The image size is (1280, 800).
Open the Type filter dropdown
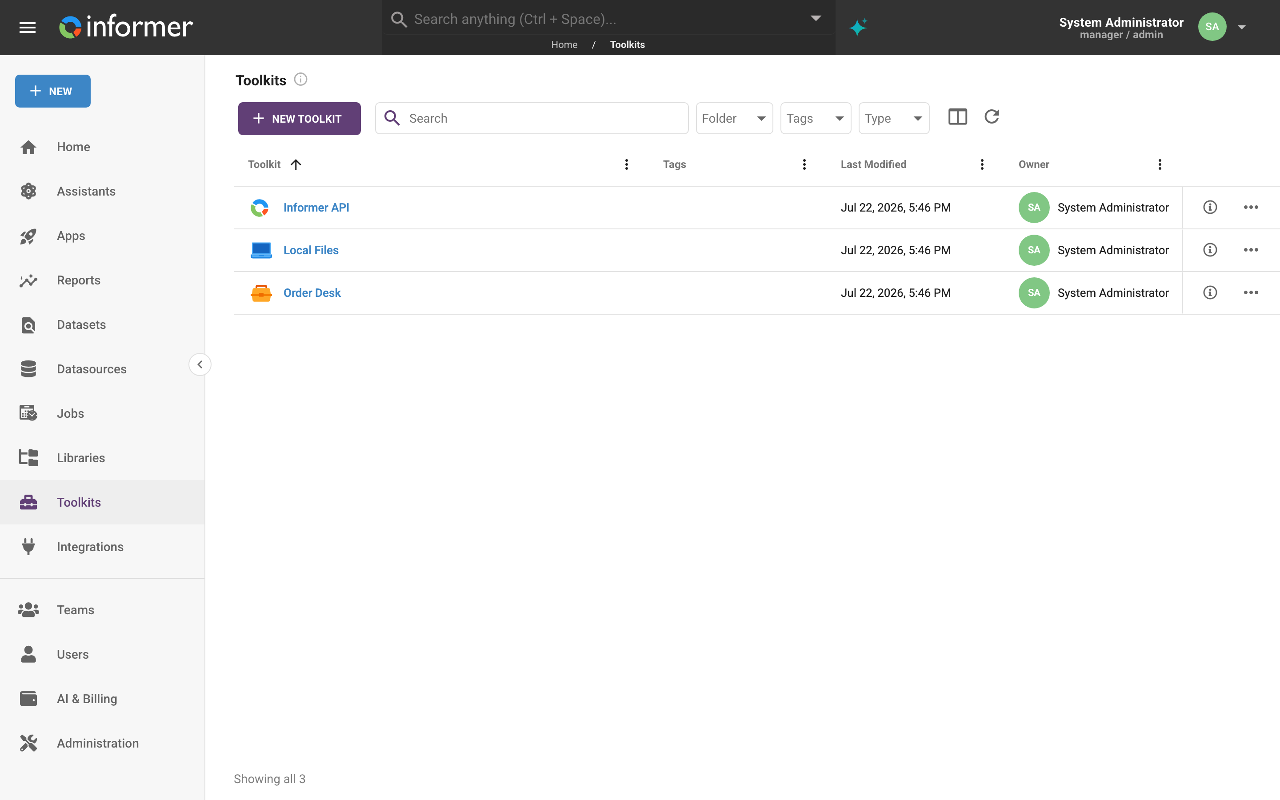pyautogui.click(x=894, y=119)
